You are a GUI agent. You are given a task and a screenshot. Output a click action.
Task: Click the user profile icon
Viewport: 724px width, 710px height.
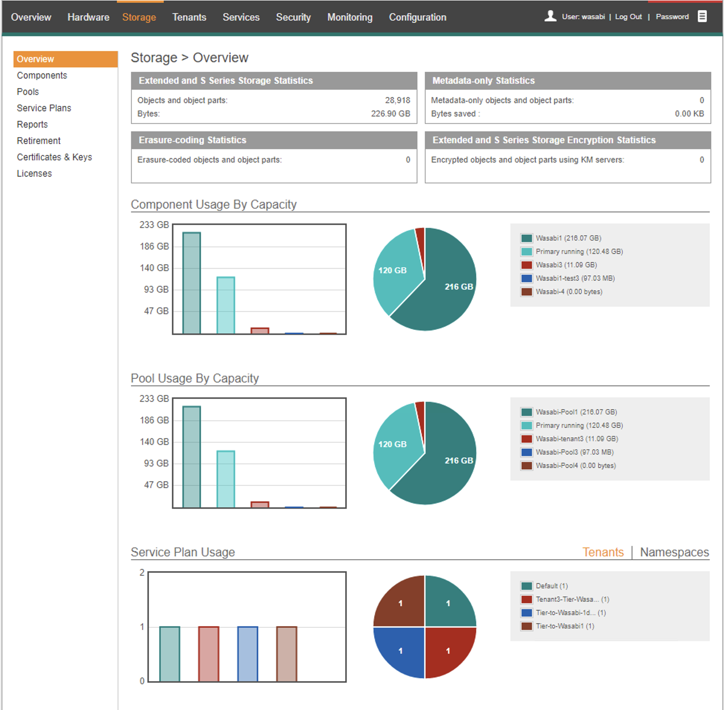551,16
